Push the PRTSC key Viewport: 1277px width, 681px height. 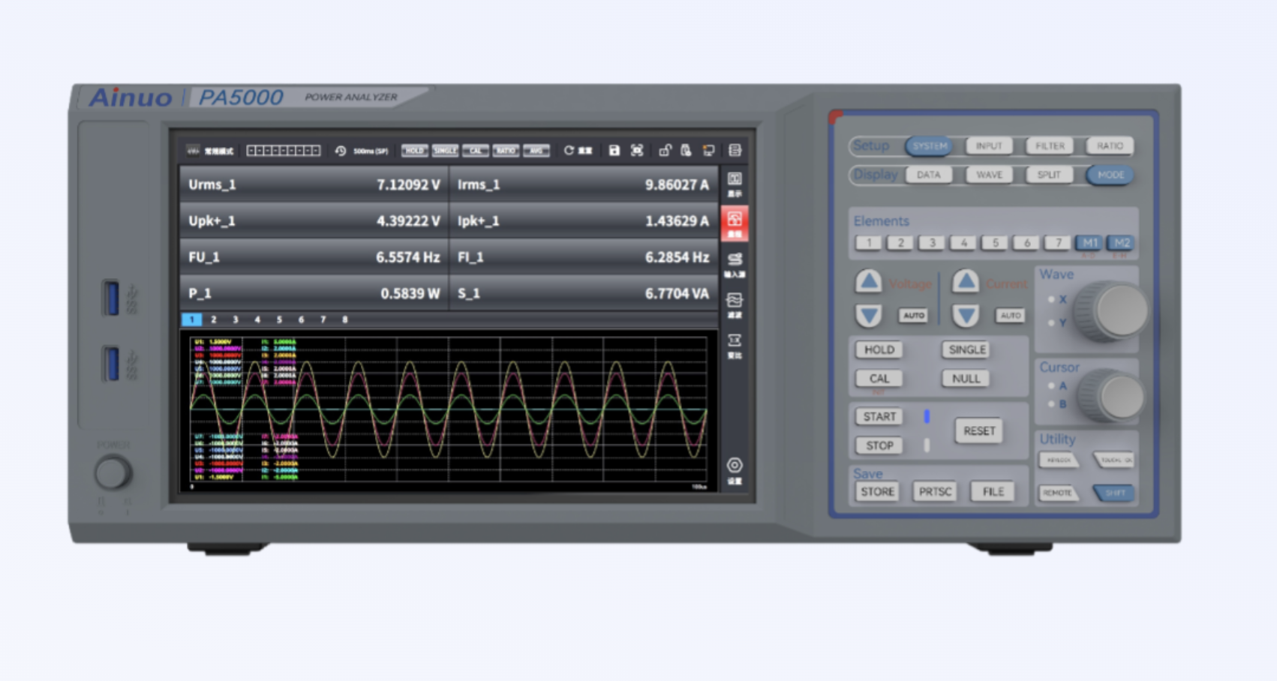click(935, 492)
